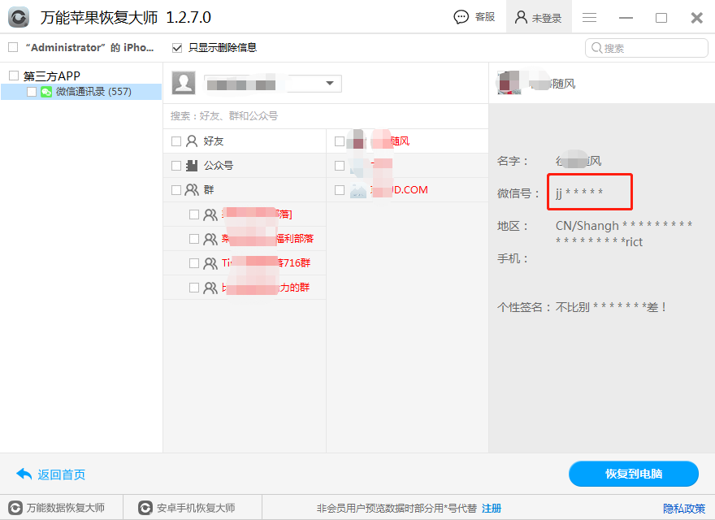This screenshot has width=715, height=520.
Task: Click contact avatar in detail panel header
Action: (x=509, y=83)
